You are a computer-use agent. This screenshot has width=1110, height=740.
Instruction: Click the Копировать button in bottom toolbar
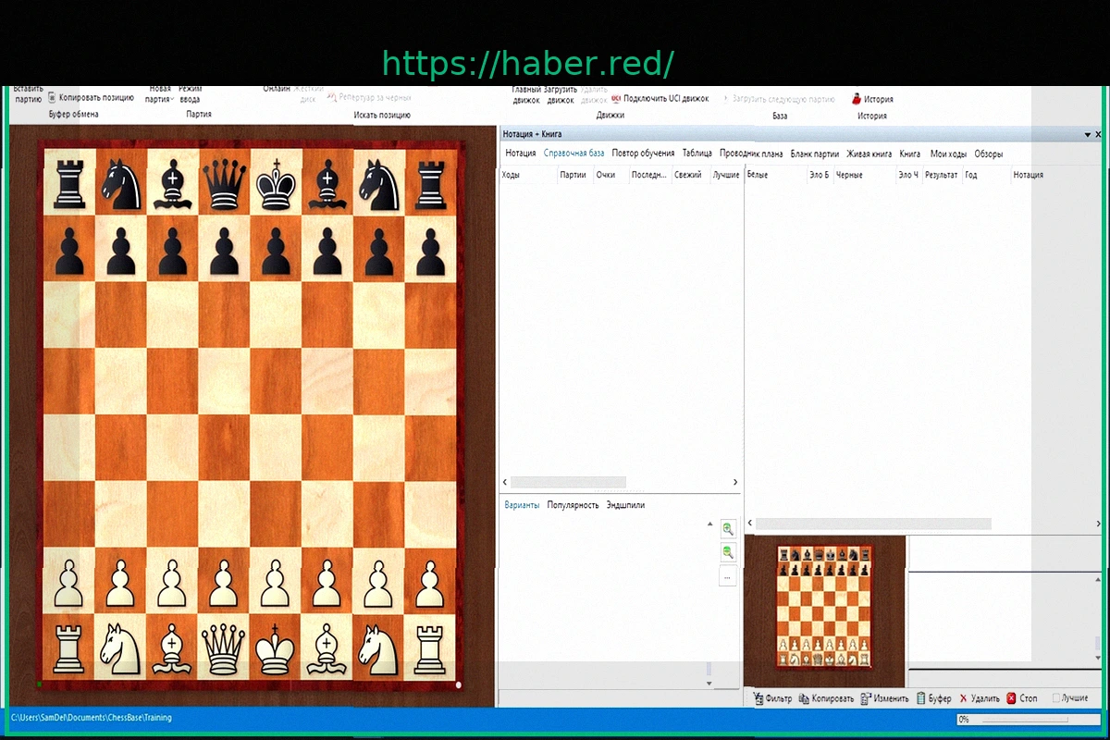825,698
